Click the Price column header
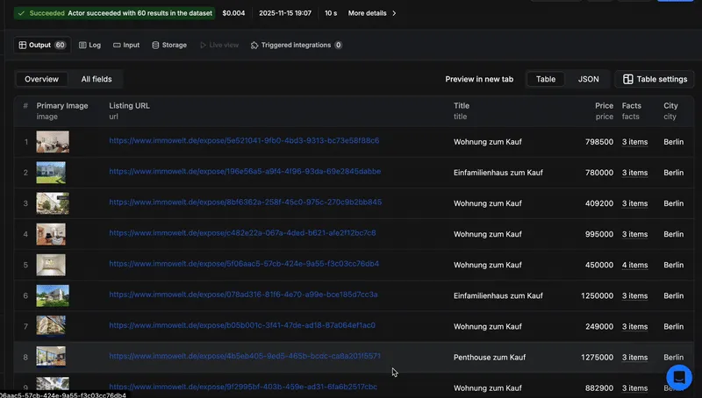Viewport: 702px width, 398px height. click(604, 105)
